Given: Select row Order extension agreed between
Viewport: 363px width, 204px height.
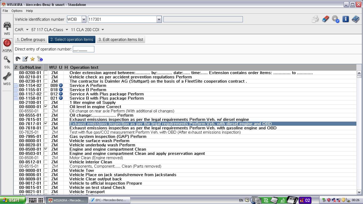Looking at the screenshot, I should point(185,73).
